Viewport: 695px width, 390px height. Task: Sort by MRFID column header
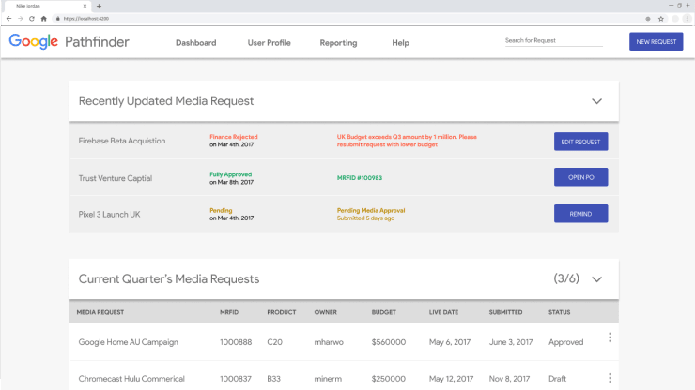click(x=229, y=312)
